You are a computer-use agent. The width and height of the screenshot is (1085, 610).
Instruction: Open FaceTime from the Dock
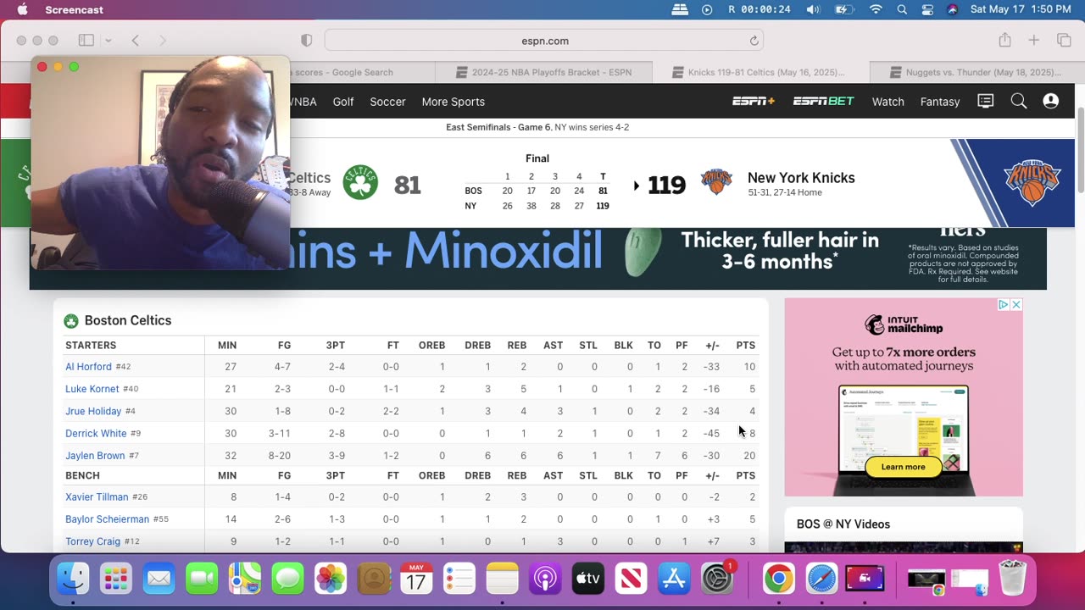[202, 579]
